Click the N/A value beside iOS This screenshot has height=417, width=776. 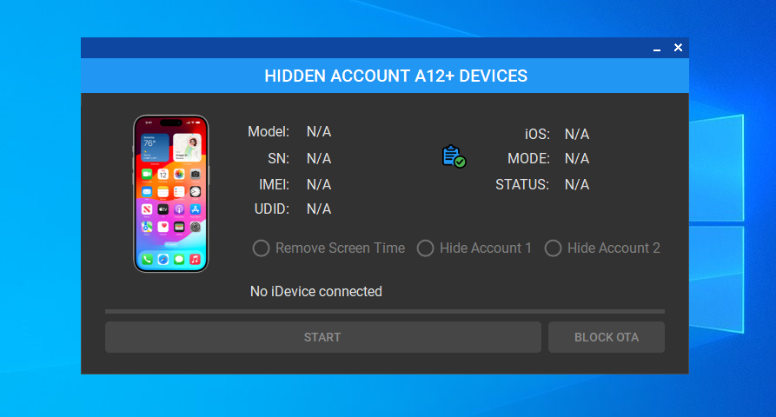[577, 134]
